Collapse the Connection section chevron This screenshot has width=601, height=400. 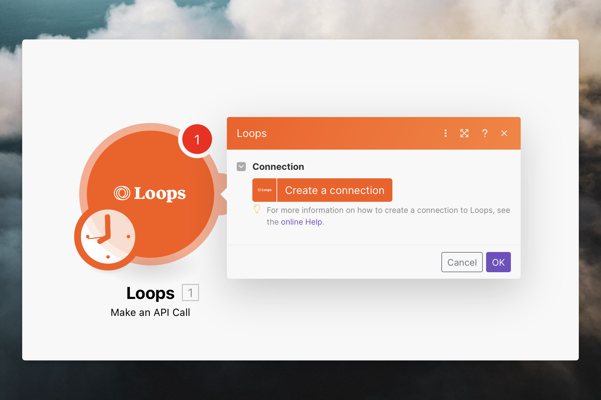(241, 167)
